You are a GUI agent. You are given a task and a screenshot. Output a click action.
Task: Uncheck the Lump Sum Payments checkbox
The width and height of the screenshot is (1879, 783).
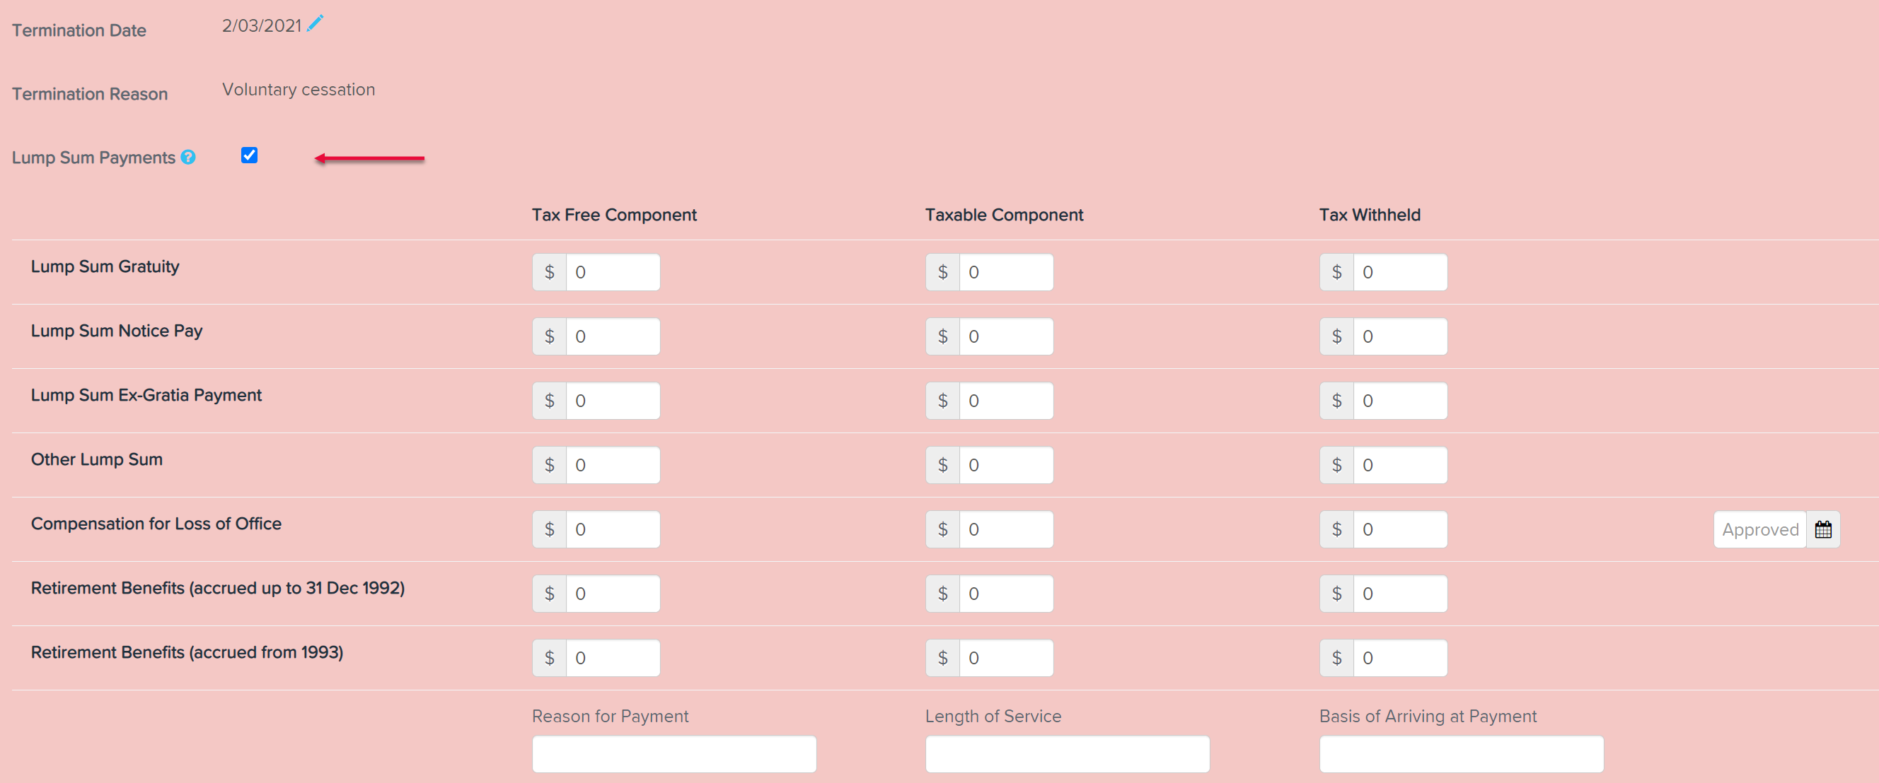pos(250,155)
